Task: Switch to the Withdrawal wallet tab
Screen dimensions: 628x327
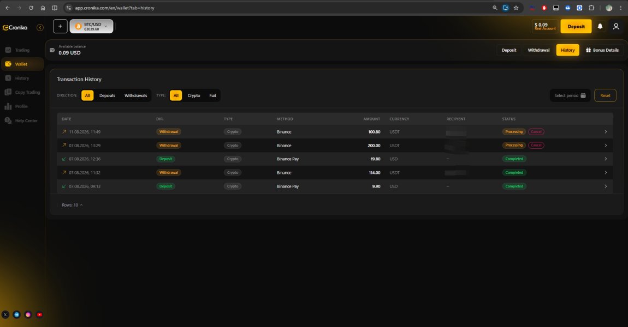Action: (x=538, y=50)
